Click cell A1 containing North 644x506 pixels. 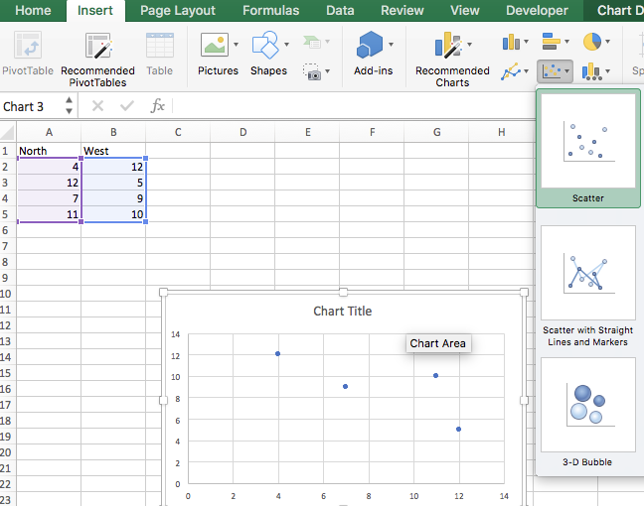pos(49,151)
